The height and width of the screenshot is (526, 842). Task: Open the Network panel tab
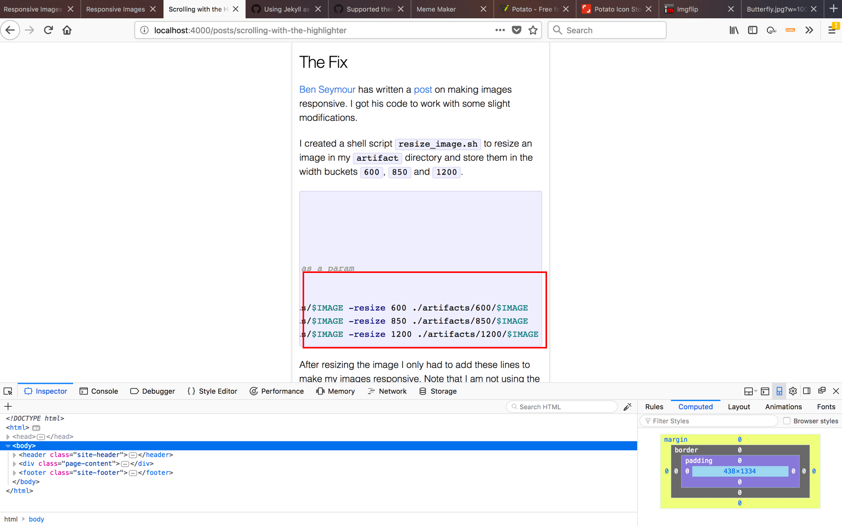pos(387,391)
